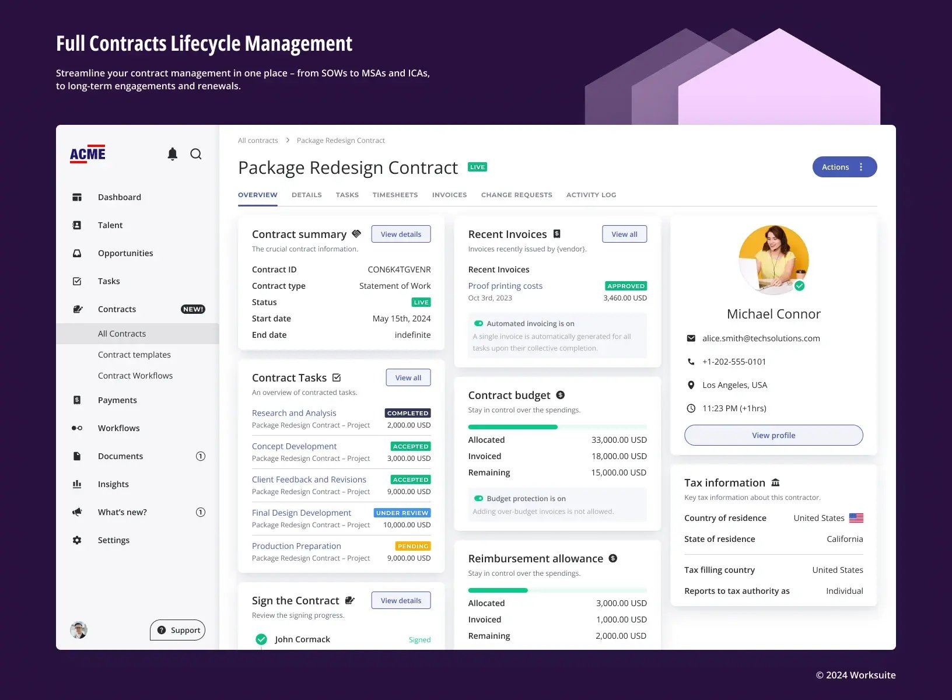Disable Budget protection toggle
Viewport: 952px width, 700px height.
(x=478, y=498)
